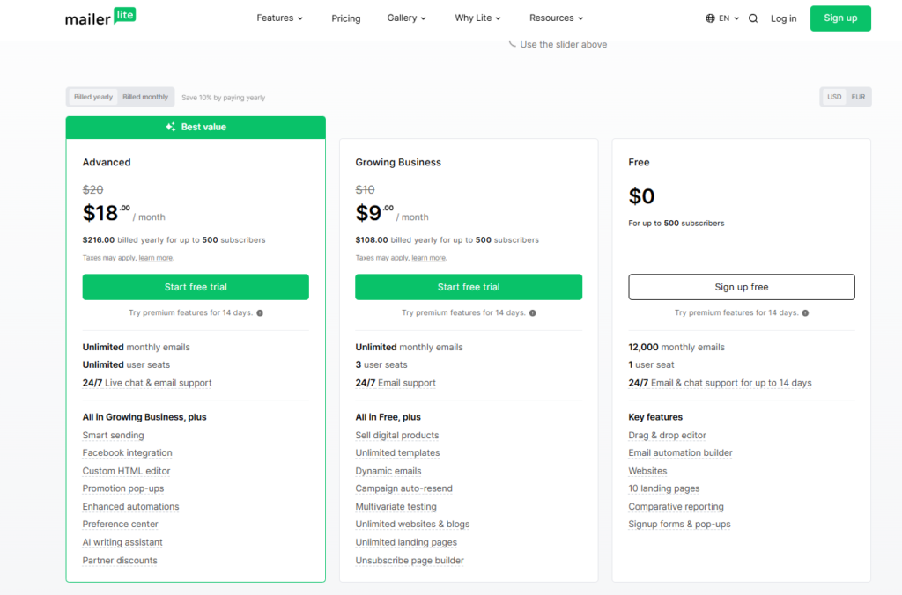902x595 pixels.
Task: Click the Best value sparkle icon
Action: tap(171, 128)
